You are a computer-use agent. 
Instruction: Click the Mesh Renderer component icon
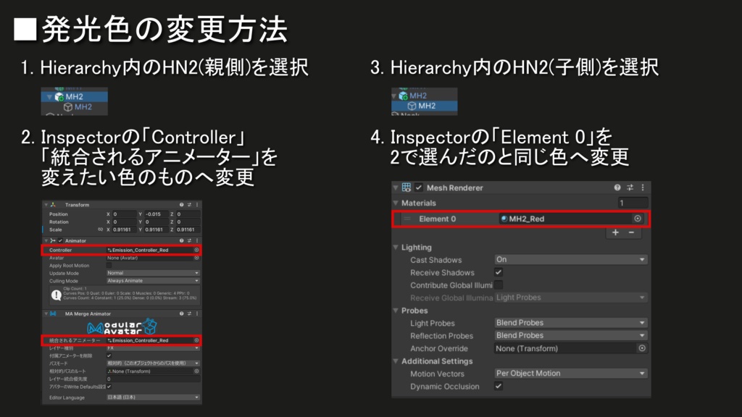click(407, 188)
